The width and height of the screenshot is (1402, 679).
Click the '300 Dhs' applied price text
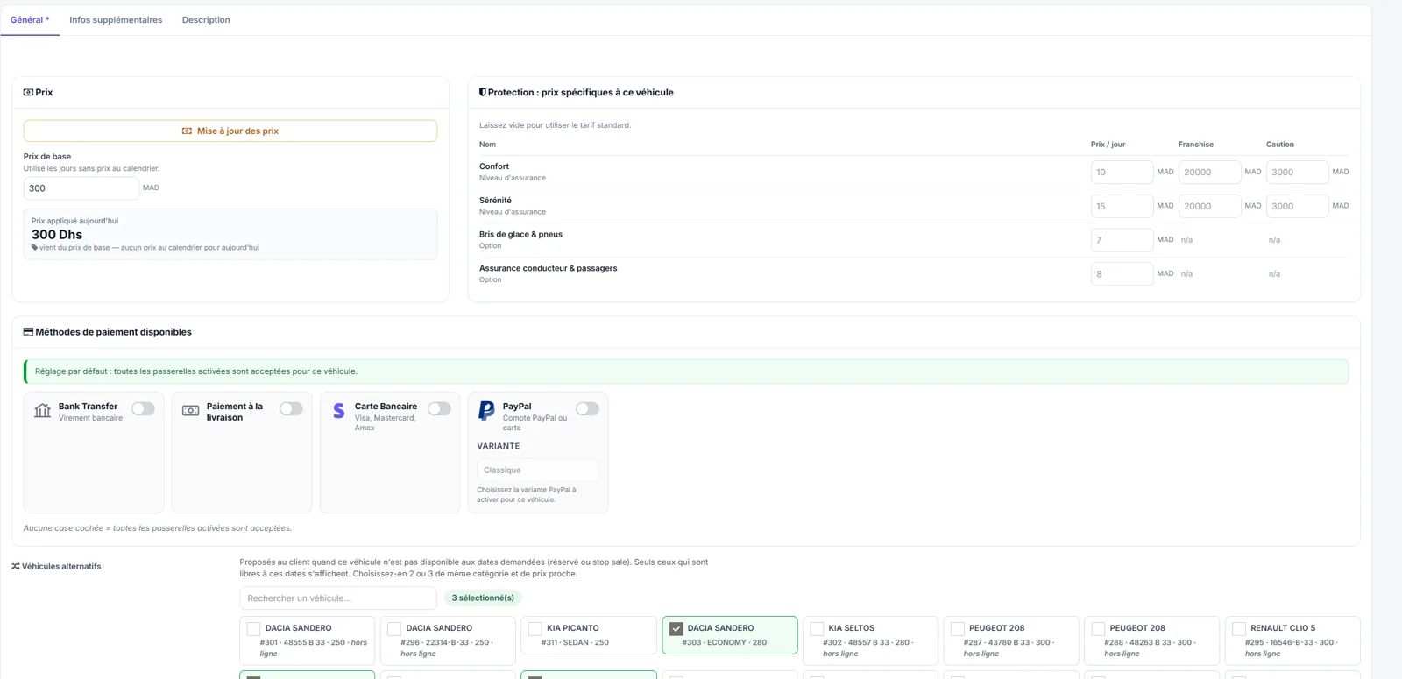[57, 235]
